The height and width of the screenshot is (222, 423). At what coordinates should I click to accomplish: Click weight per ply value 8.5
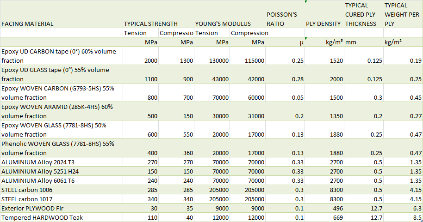[x=403, y=217]
